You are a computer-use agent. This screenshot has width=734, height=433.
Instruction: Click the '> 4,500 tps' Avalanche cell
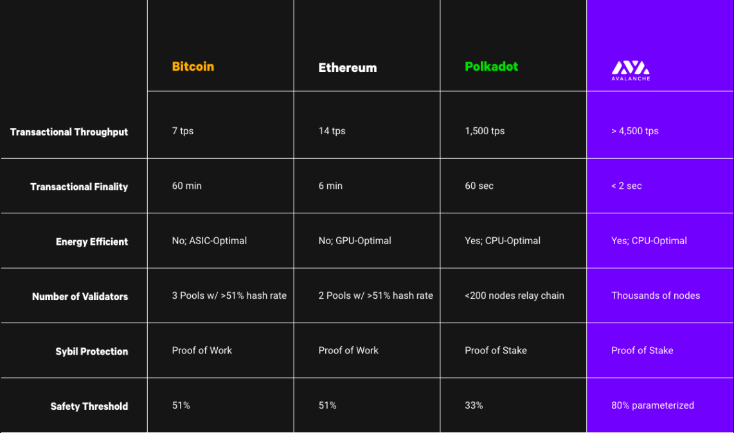(x=635, y=131)
